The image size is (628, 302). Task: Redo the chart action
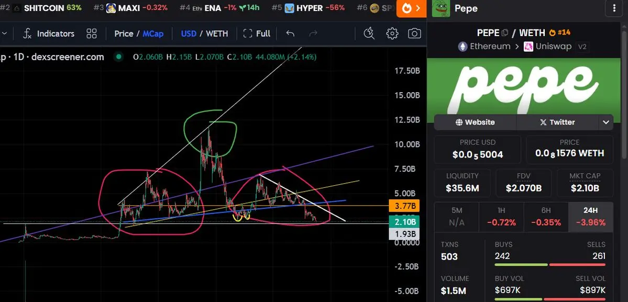(313, 33)
